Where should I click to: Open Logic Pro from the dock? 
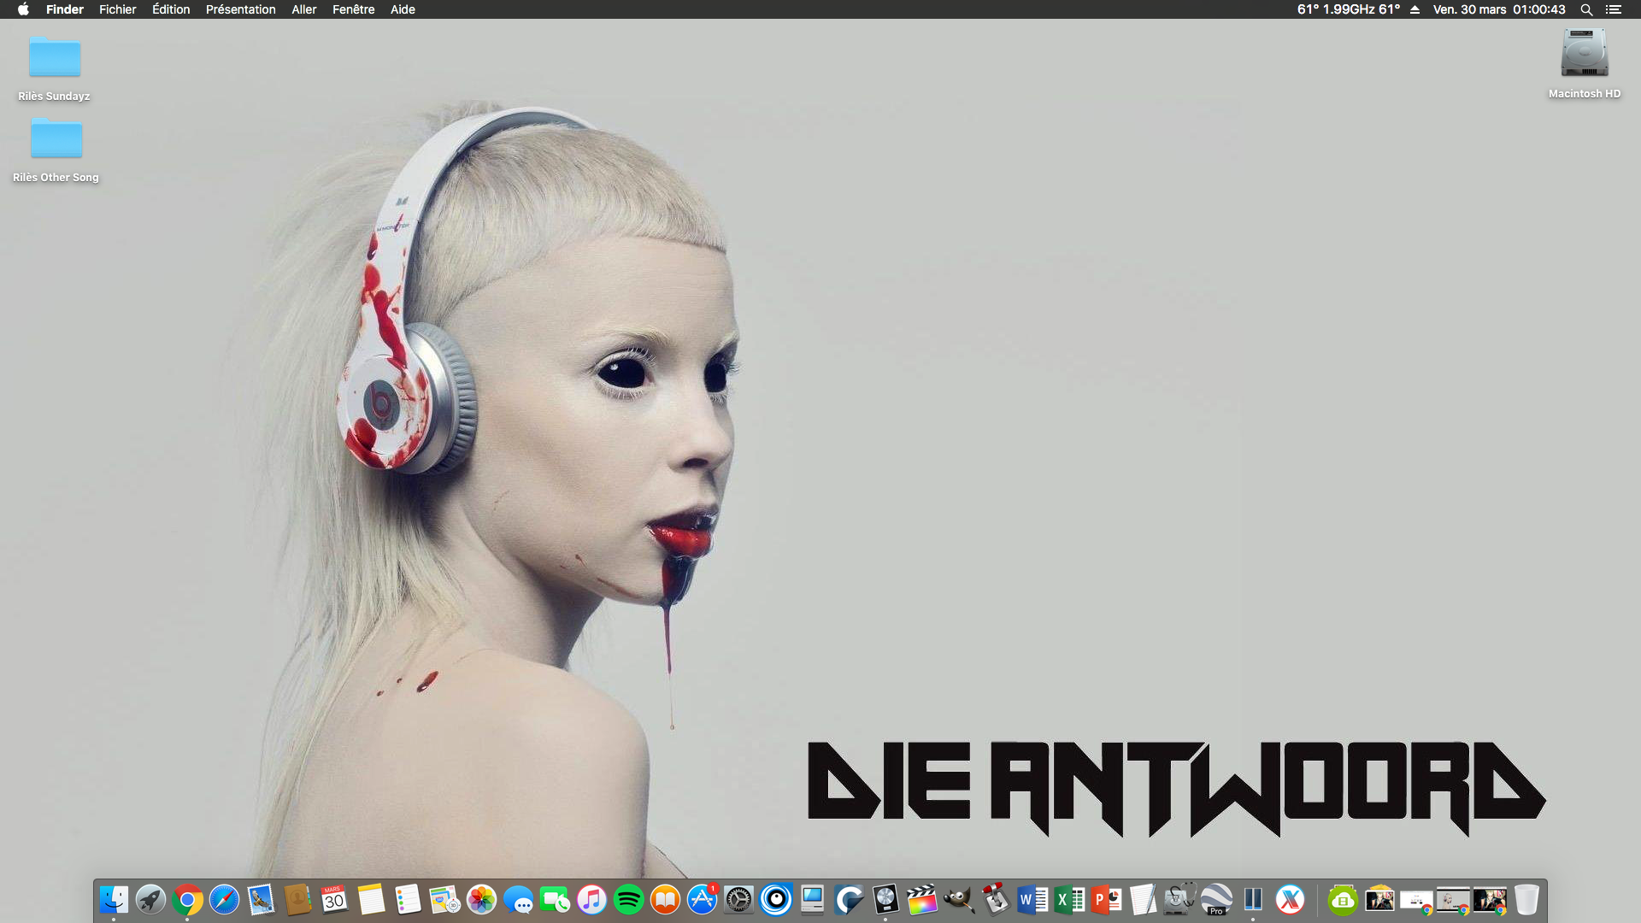[885, 899]
